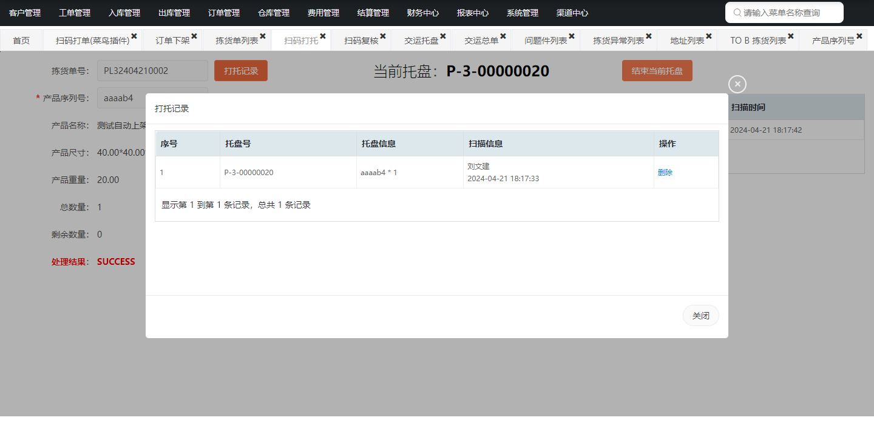Screen dimensions: 874x426
Task: Switch to the 扫码打单(菜鸟插件) tab
Action: point(92,41)
